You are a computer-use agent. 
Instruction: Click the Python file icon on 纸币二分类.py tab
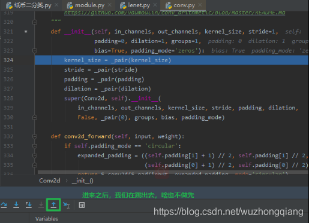9,5
